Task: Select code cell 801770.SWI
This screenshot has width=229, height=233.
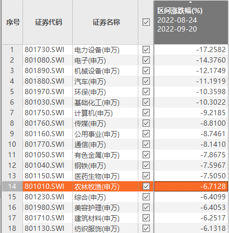Action: [x=48, y=144]
